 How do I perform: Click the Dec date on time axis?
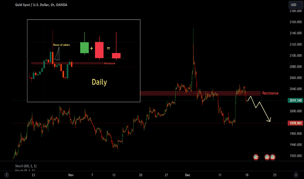click(x=188, y=175)
